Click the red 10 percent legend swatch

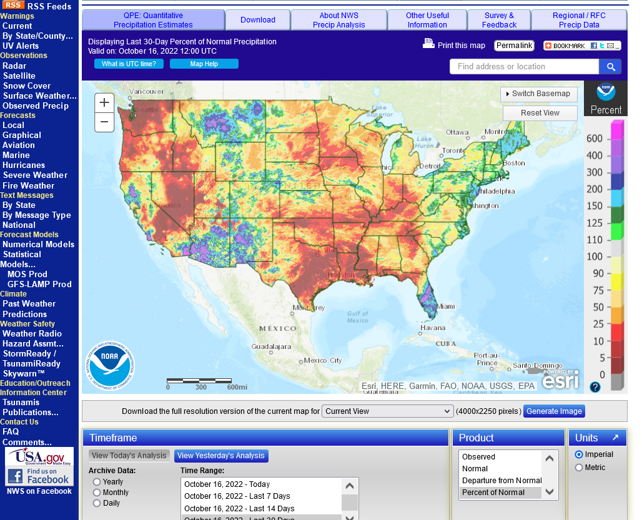click(x=617, y=332)
